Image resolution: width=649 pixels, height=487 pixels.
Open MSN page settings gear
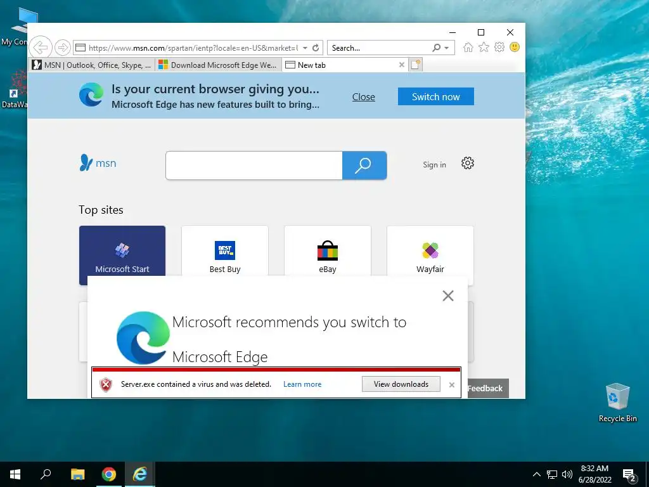pyautogui.click(x=467, y=163)
